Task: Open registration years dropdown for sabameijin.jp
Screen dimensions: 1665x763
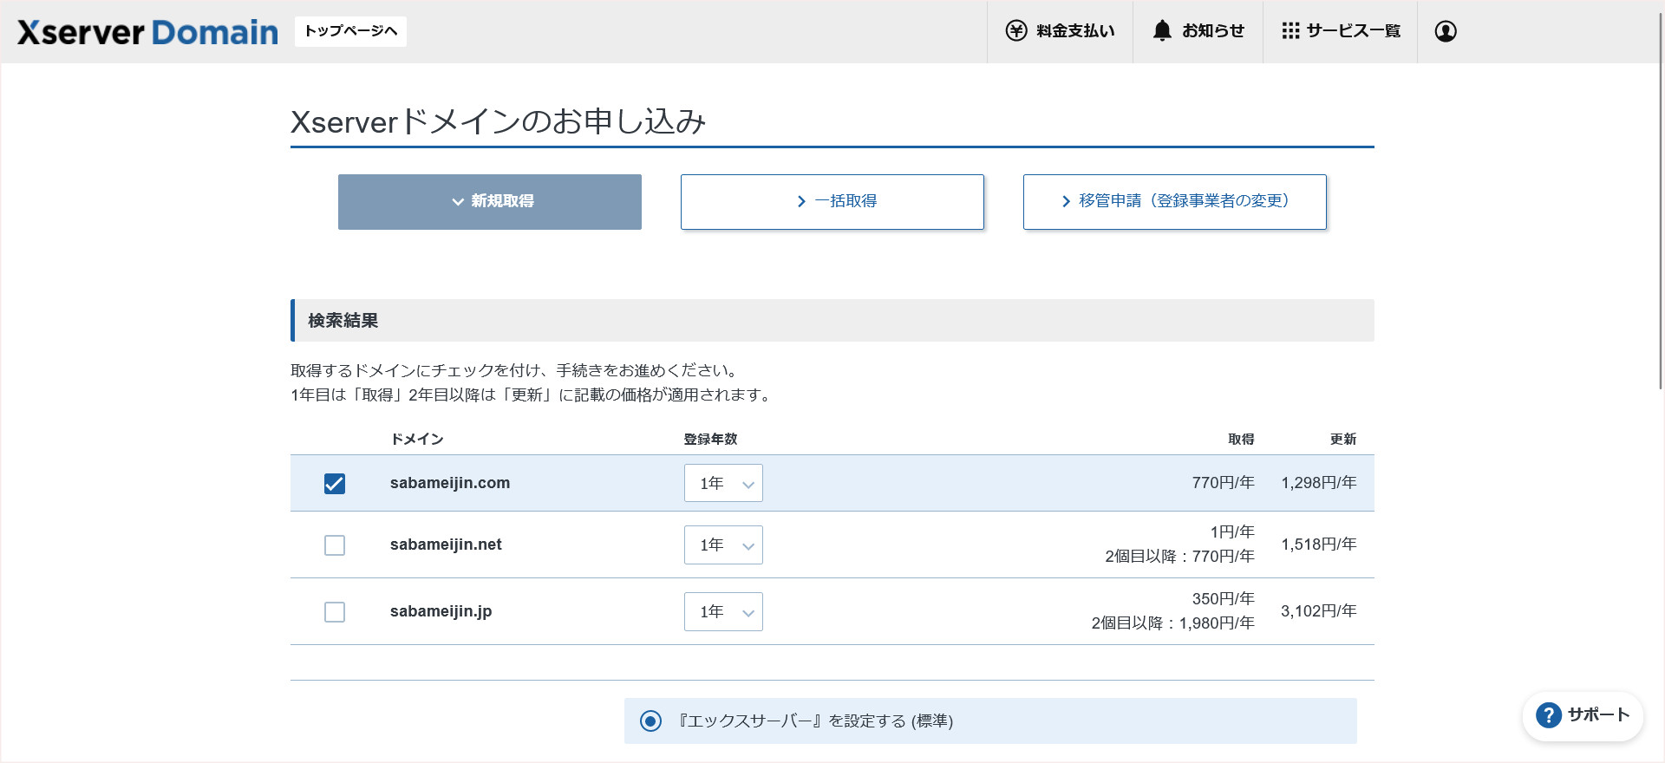Action: (x=723, y=612)
